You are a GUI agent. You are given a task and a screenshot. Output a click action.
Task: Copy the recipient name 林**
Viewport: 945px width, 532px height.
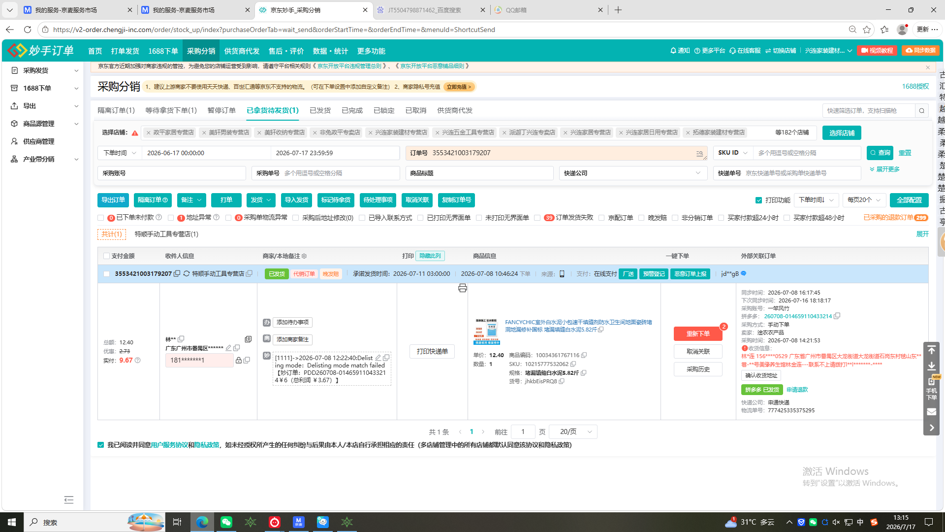tap(181, 339)
